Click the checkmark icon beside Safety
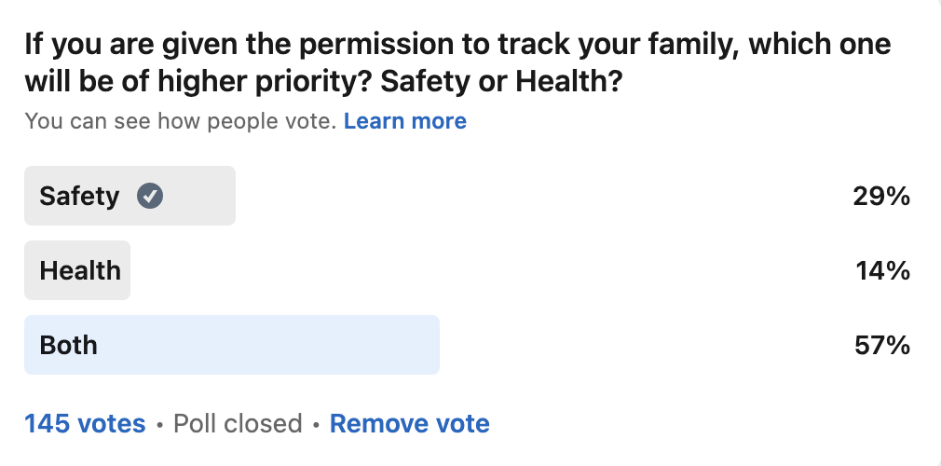941x466 pixels. [x=150, y=196]
